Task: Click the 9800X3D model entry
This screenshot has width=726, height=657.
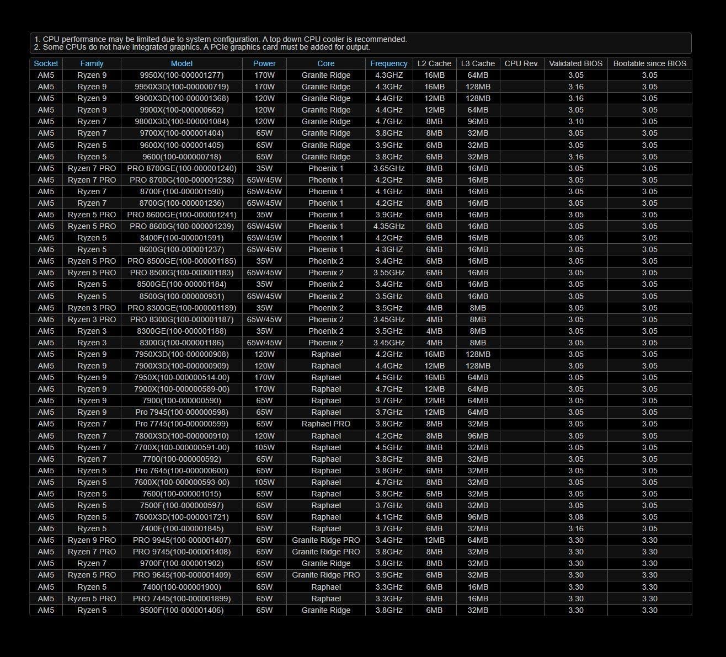Action: point(181,121)
